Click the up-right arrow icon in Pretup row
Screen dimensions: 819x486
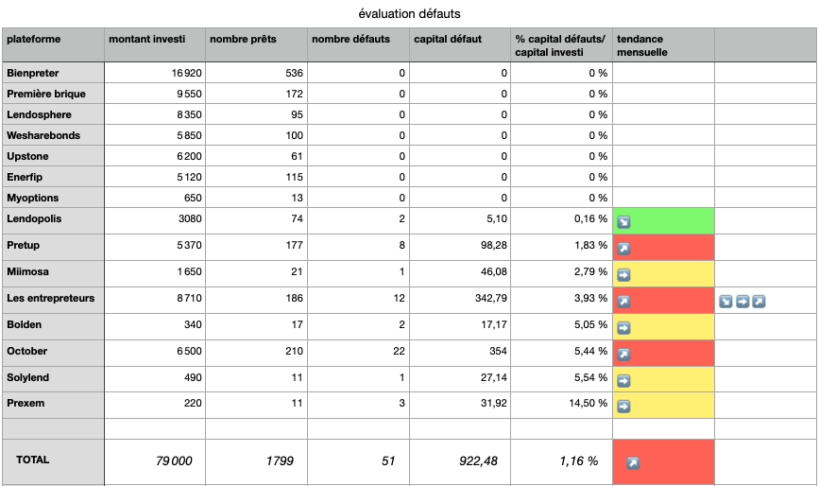tap(623, 249)
